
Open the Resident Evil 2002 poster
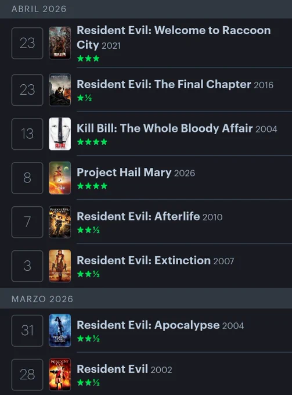(60, 375)
